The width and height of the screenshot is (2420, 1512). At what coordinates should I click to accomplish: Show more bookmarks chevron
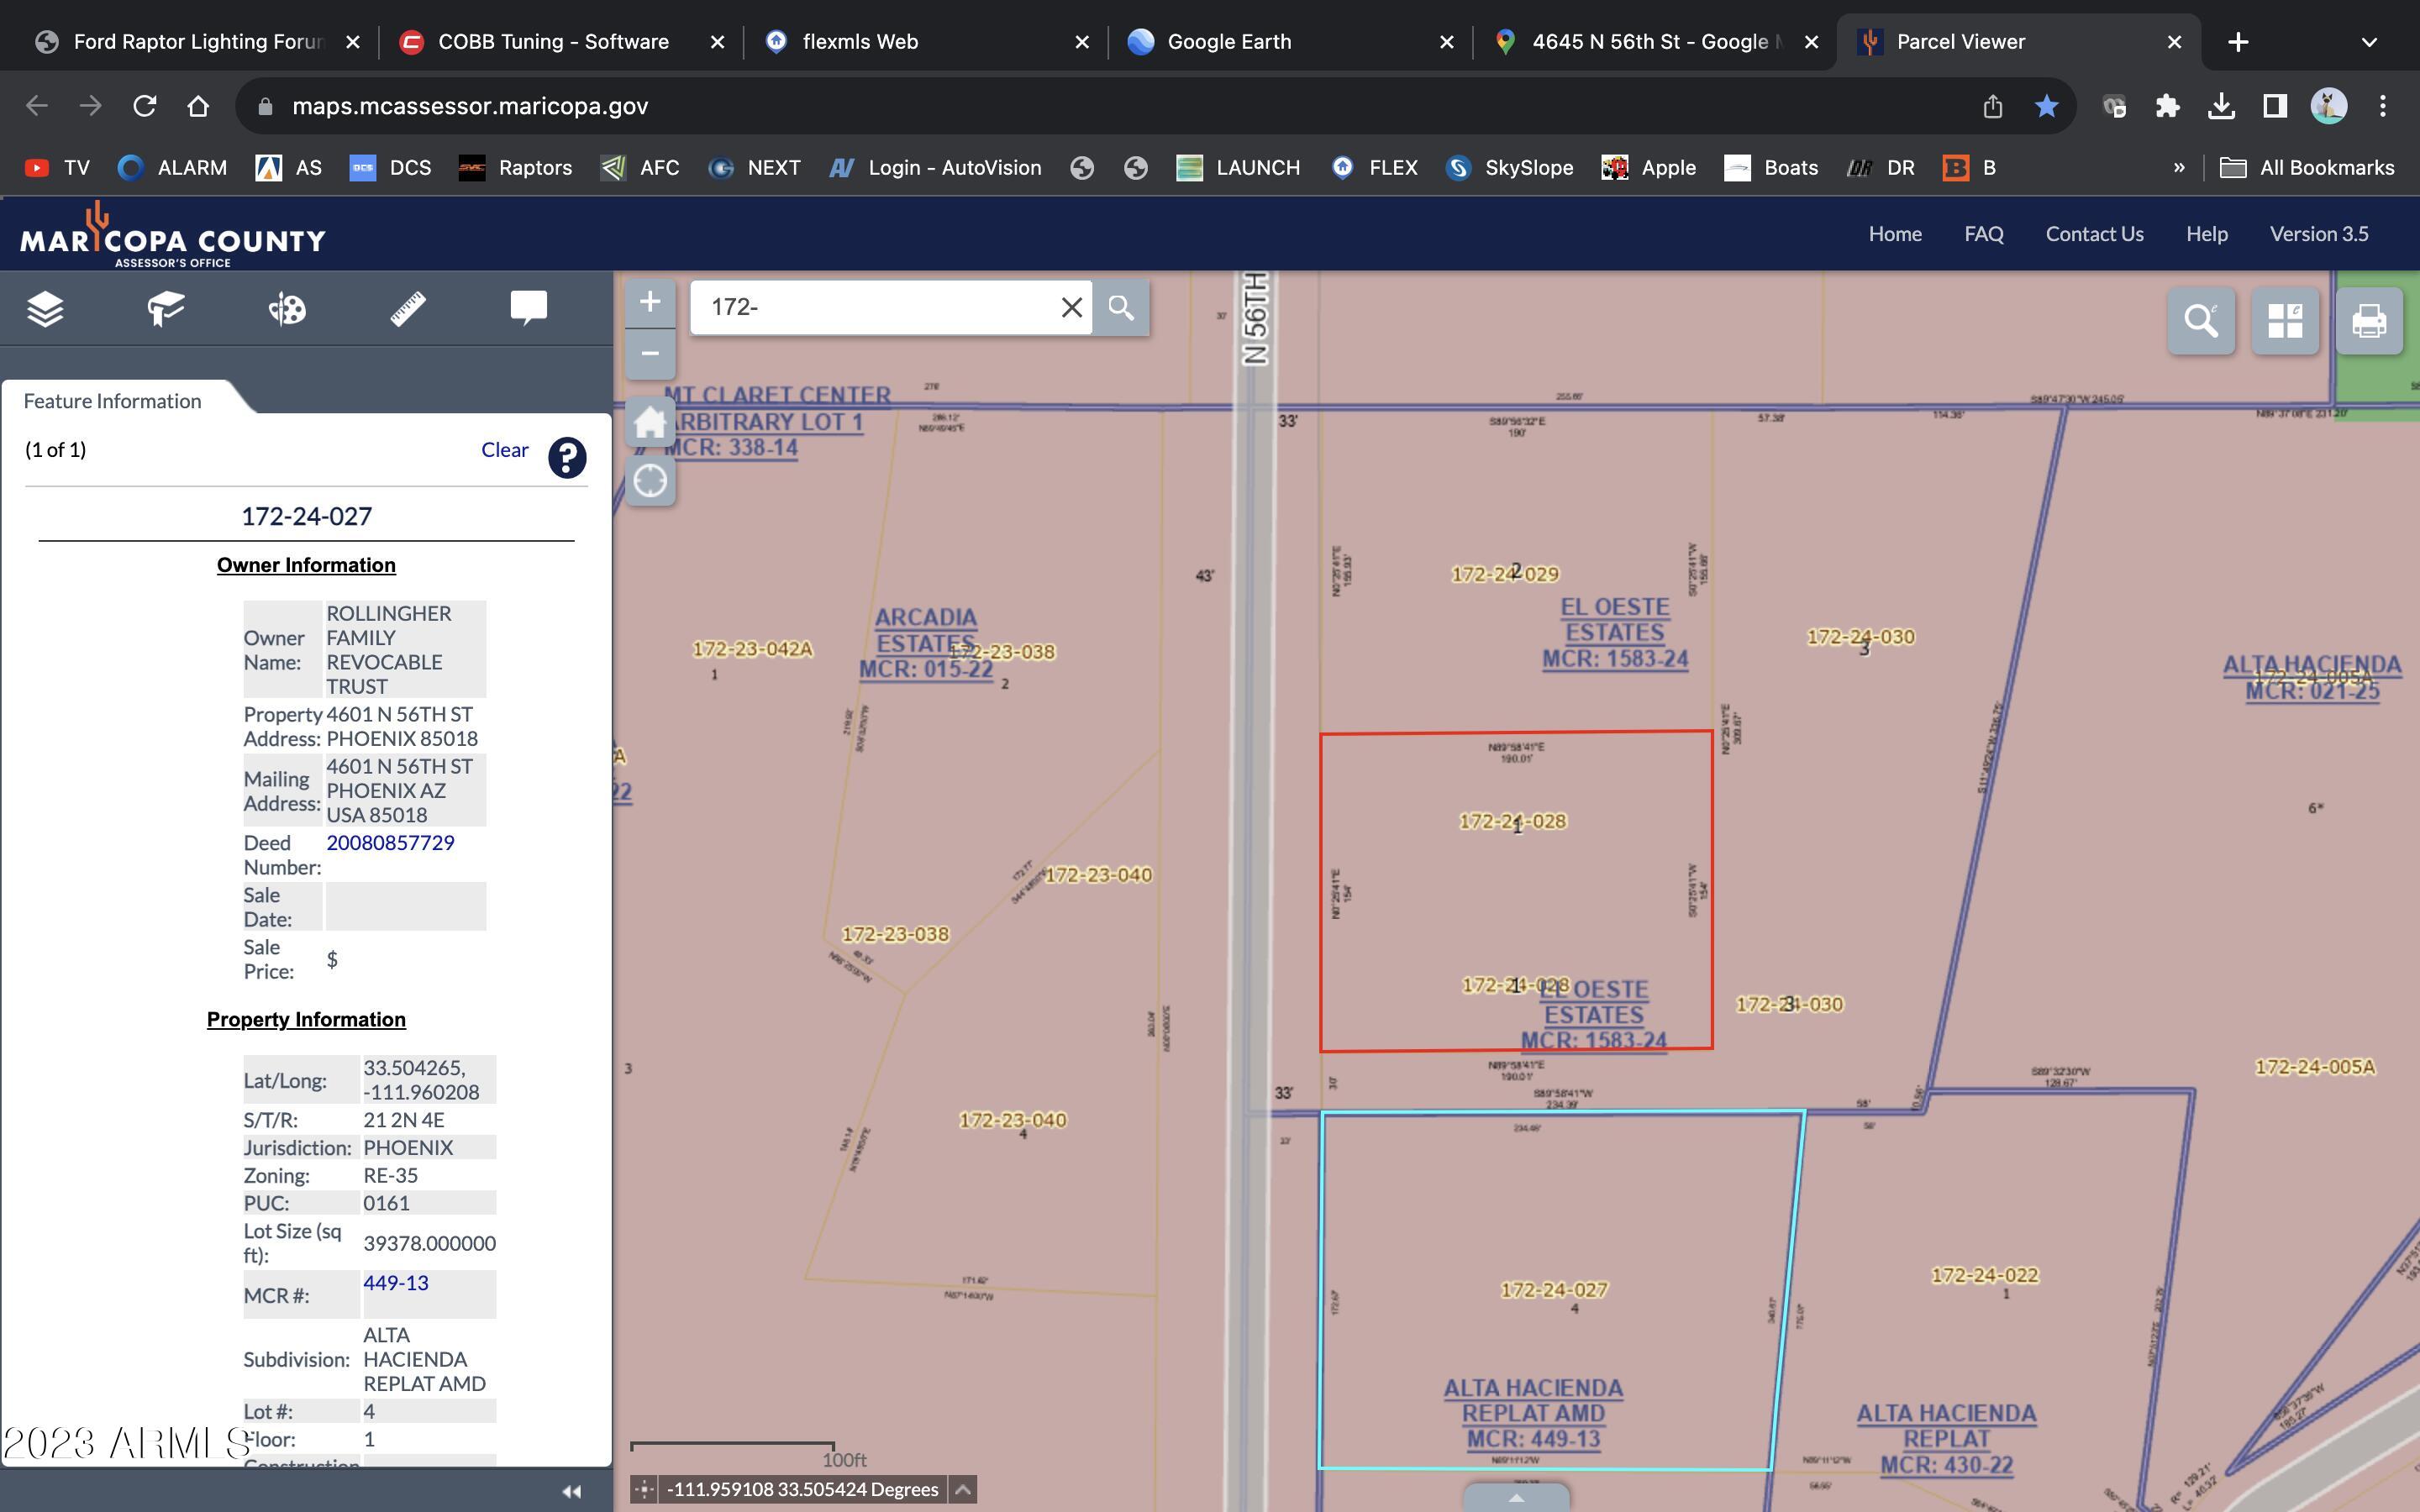point(2179,168)
